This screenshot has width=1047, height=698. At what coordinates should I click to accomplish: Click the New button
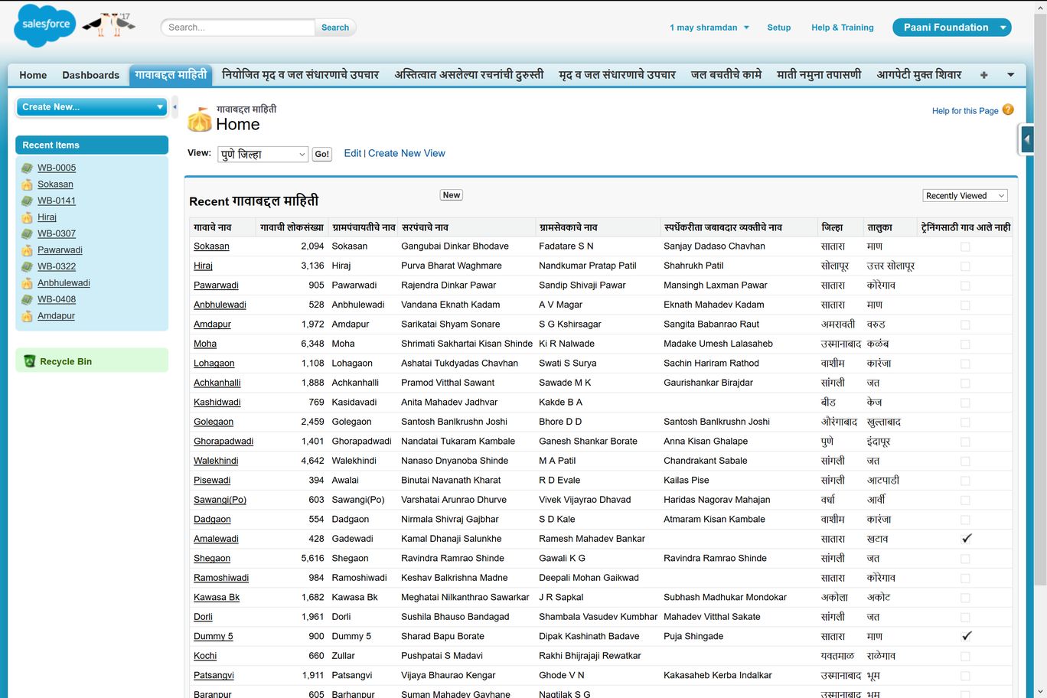point(452,195)
